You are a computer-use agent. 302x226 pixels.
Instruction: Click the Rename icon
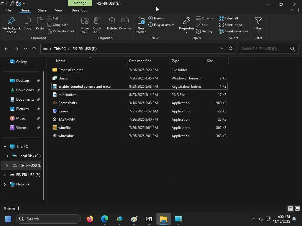[x=125, y=21]
